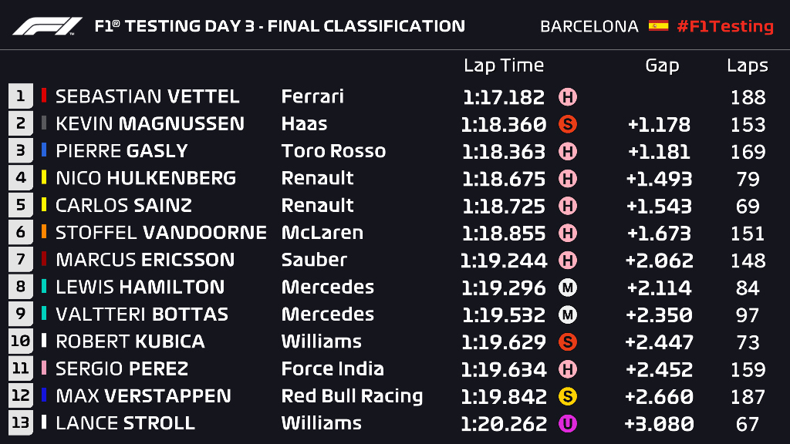Click the Spanish flag icon

[658, 26]
